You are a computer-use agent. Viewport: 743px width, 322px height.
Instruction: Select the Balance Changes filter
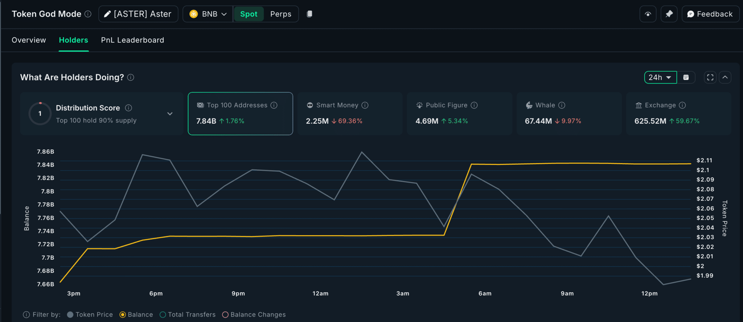tap(254, 315)
